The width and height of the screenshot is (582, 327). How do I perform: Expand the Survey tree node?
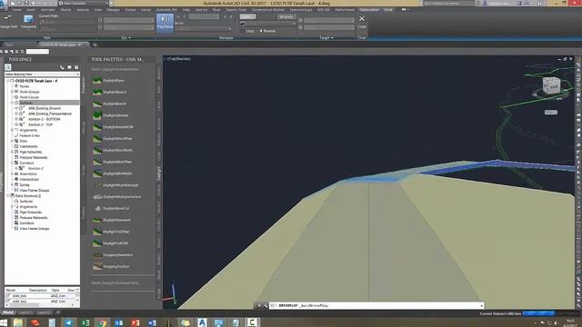point(12,184)
